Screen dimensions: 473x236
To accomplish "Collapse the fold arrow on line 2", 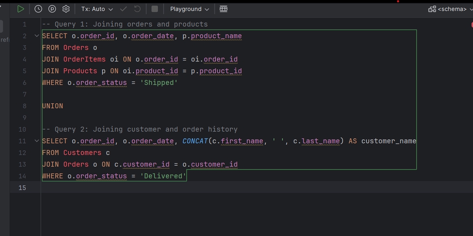I will tap(37, 36).
